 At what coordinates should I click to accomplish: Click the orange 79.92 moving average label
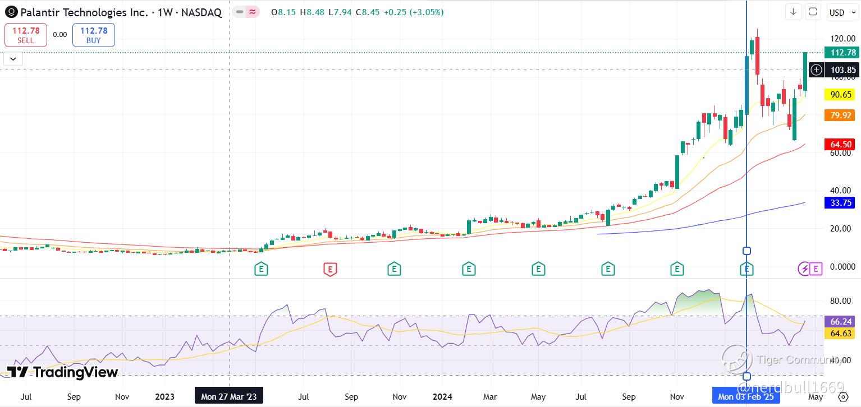840,115
